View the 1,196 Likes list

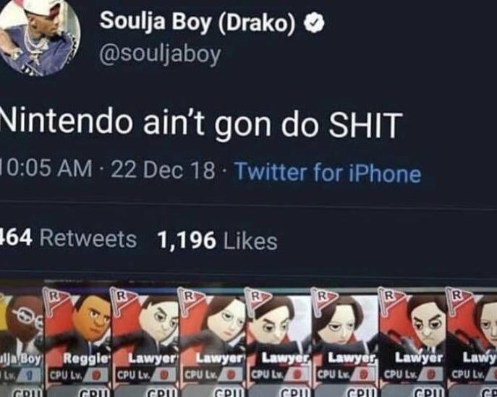(x=217, y=241)
